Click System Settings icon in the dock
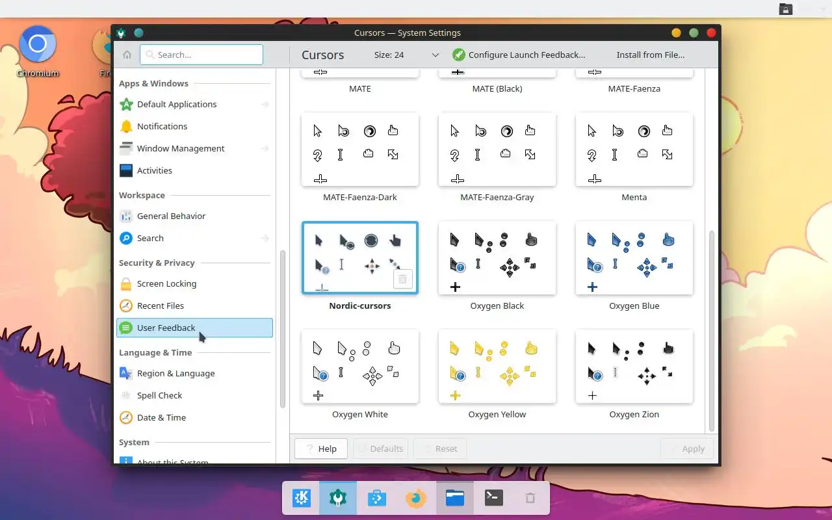832x520 pixels. [338, 499]
